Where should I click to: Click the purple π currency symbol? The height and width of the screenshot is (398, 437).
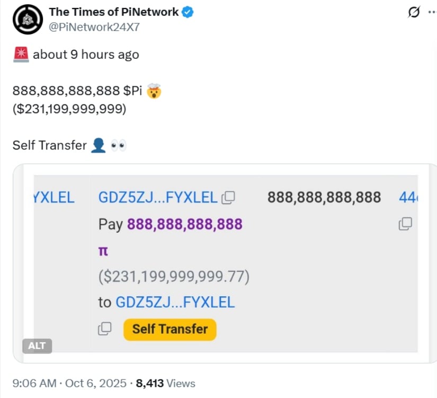pyautogui.click(x=103, y=250)
